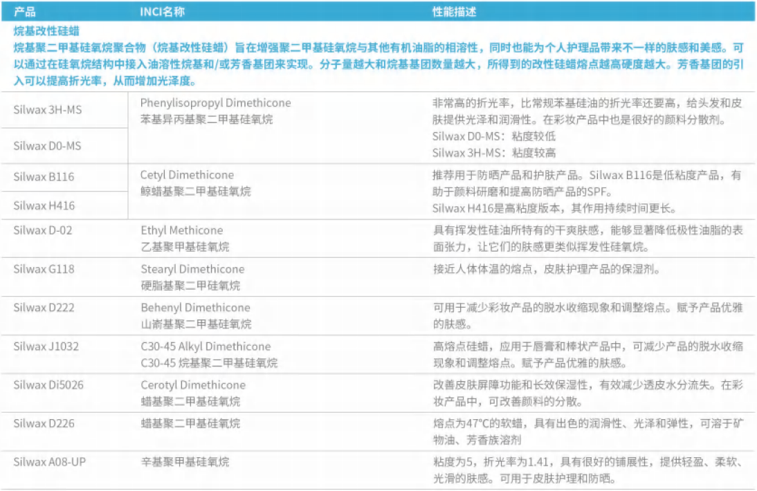Select the Chinese name "乙基聚甲基硅氧烷"

pyautogui.click(x=185, y=247)
